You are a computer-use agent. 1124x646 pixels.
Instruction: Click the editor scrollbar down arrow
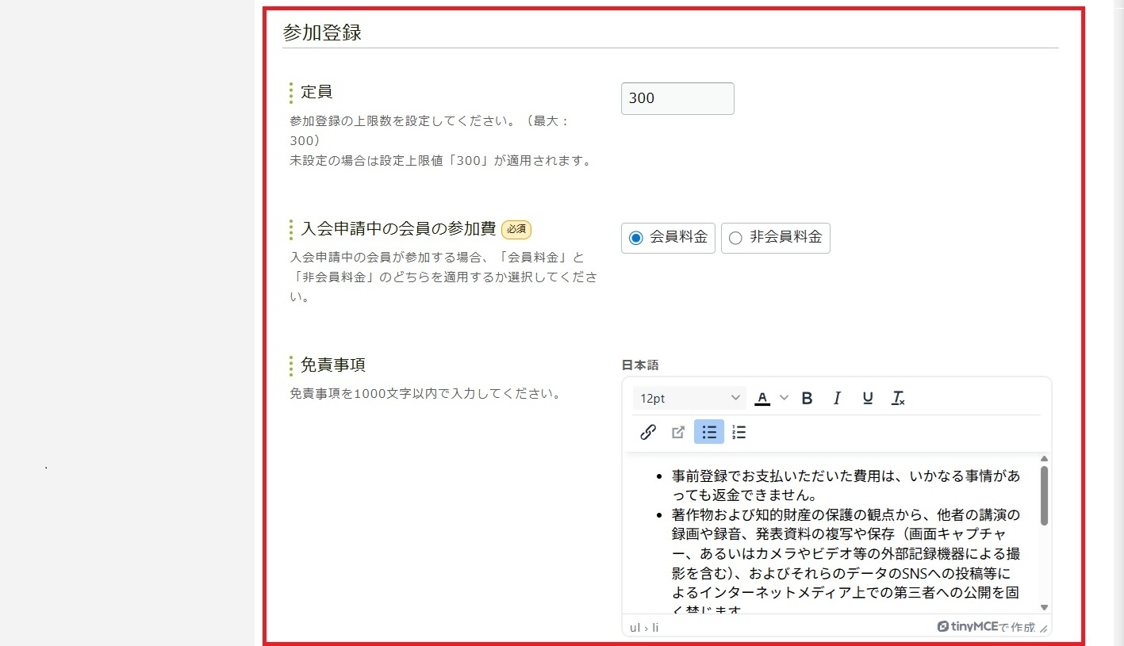coord(1044,607)
